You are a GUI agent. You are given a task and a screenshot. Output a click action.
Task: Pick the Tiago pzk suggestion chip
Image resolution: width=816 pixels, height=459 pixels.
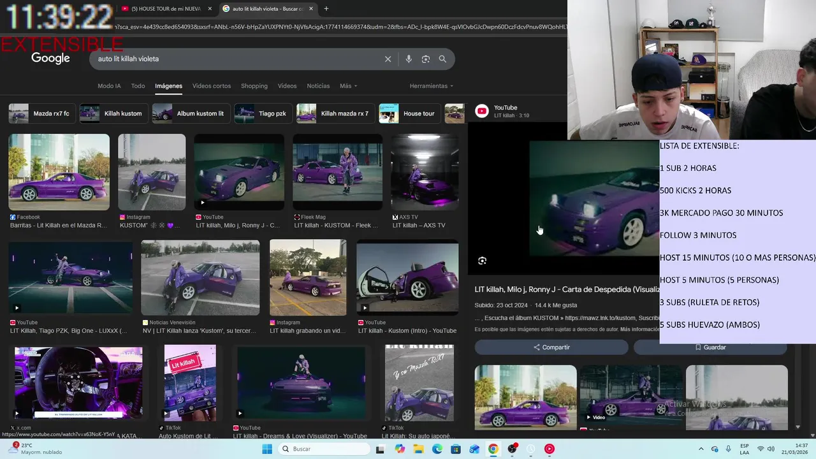pyautogui.click(x=263, y=113)
